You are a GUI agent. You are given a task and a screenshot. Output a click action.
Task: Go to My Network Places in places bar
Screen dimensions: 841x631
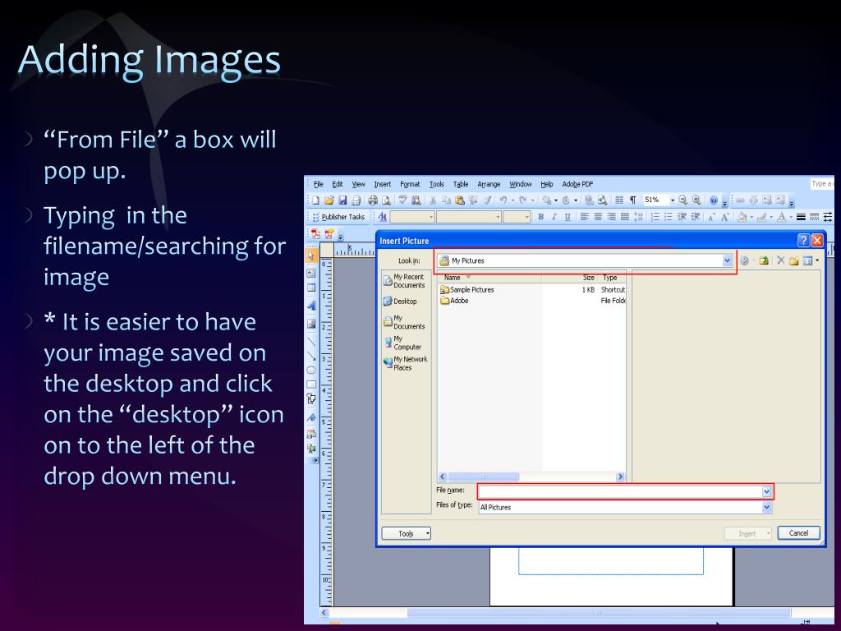tap(406, 364)
